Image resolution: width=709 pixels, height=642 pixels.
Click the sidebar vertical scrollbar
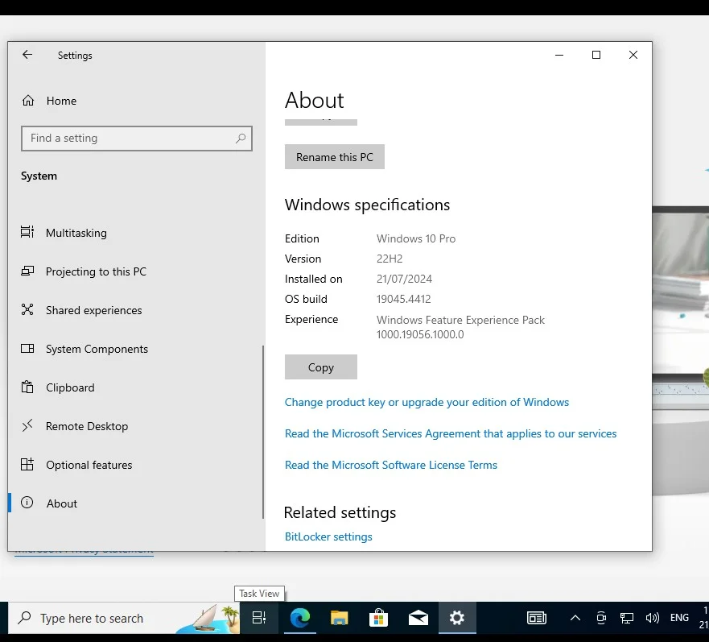click(x=262, y=432)
